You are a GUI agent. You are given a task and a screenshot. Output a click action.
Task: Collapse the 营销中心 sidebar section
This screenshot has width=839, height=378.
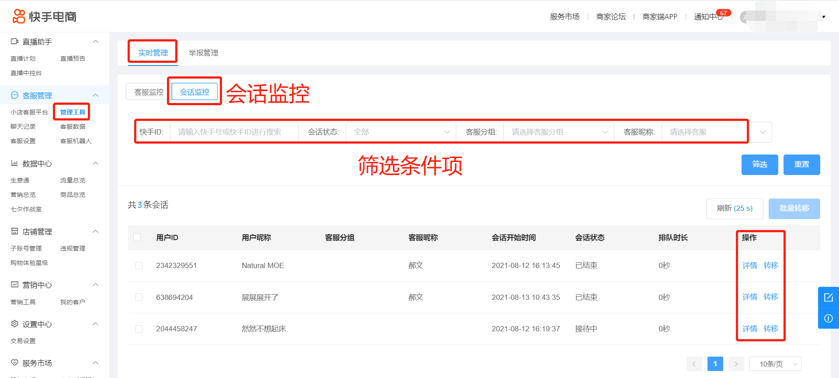[96, 285]
